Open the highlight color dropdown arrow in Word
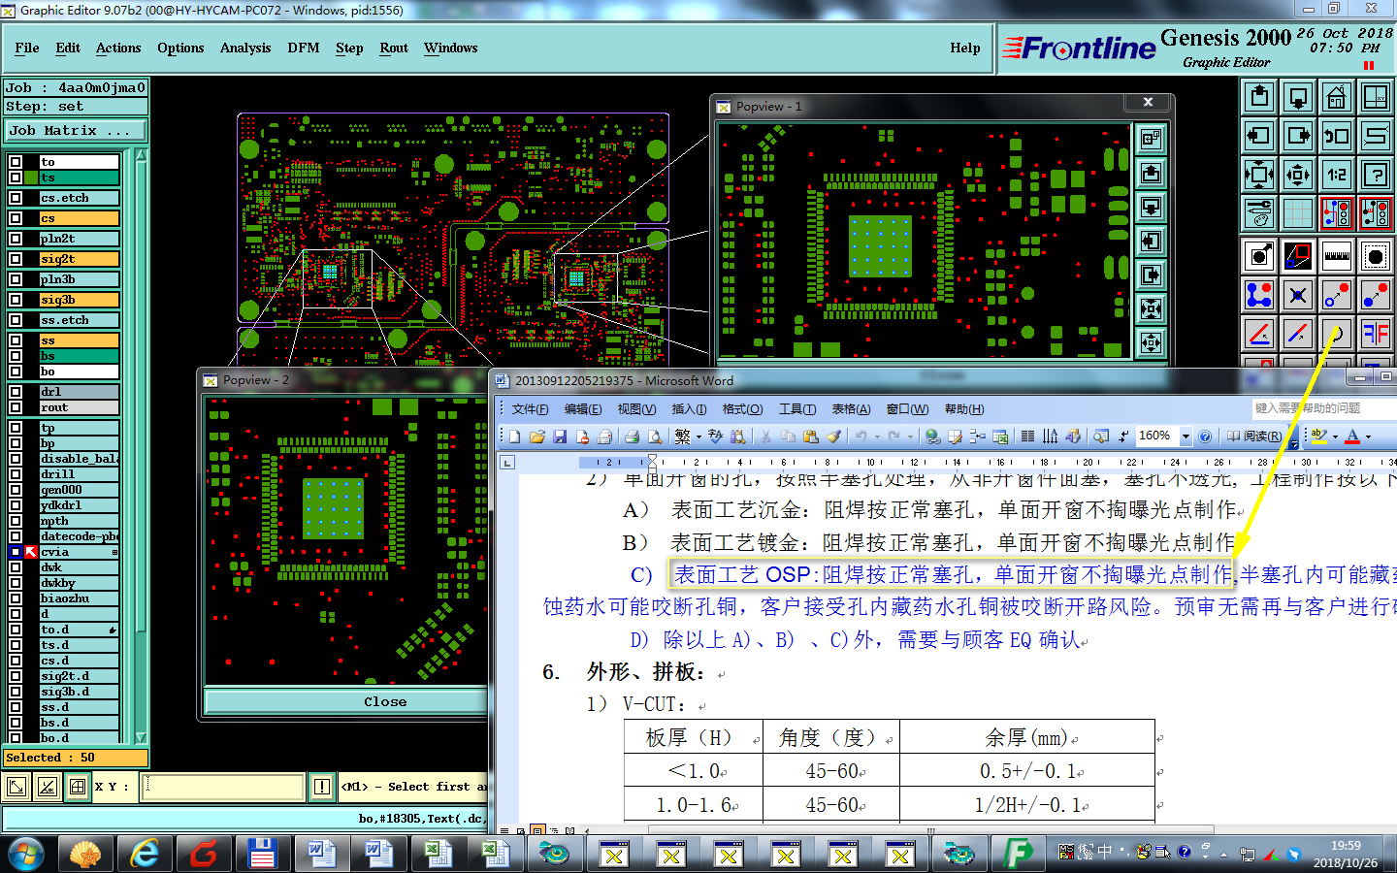 1335,436
